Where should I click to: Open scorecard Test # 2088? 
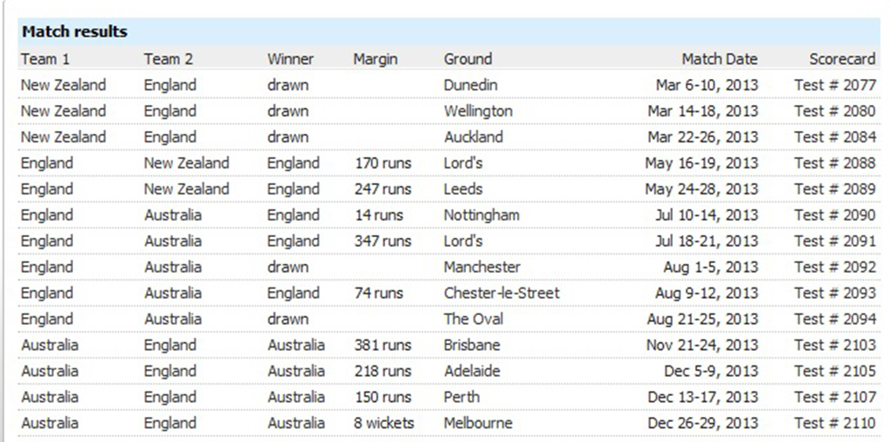tap(835, 163)
